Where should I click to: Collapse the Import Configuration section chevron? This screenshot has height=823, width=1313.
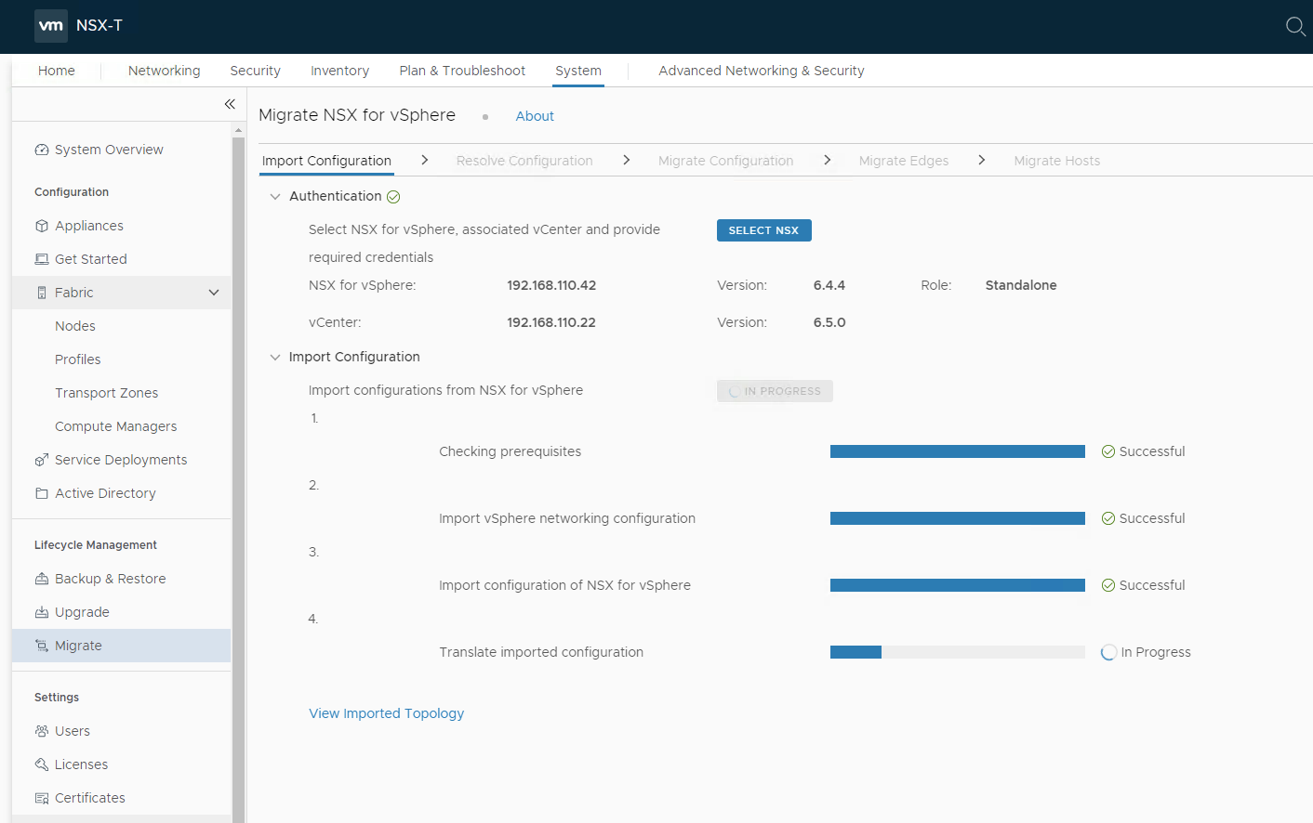click(275, 357)
